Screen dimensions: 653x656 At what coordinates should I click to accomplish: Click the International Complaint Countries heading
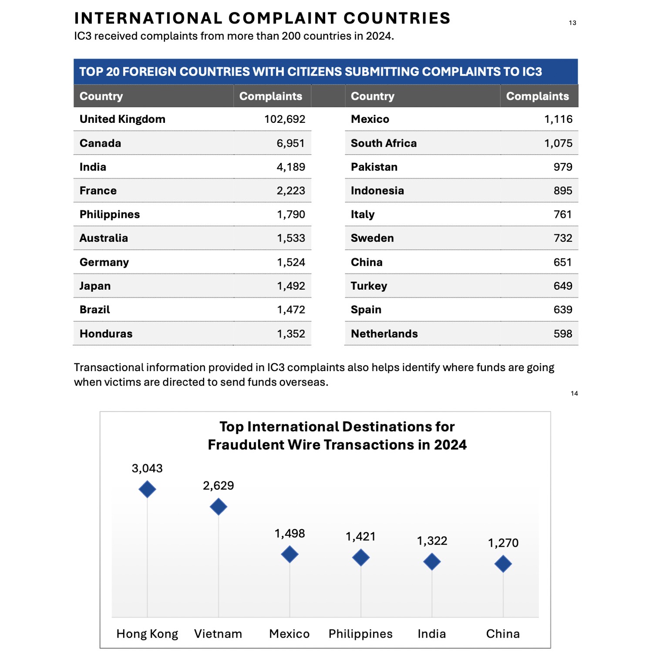coord(263,18)
